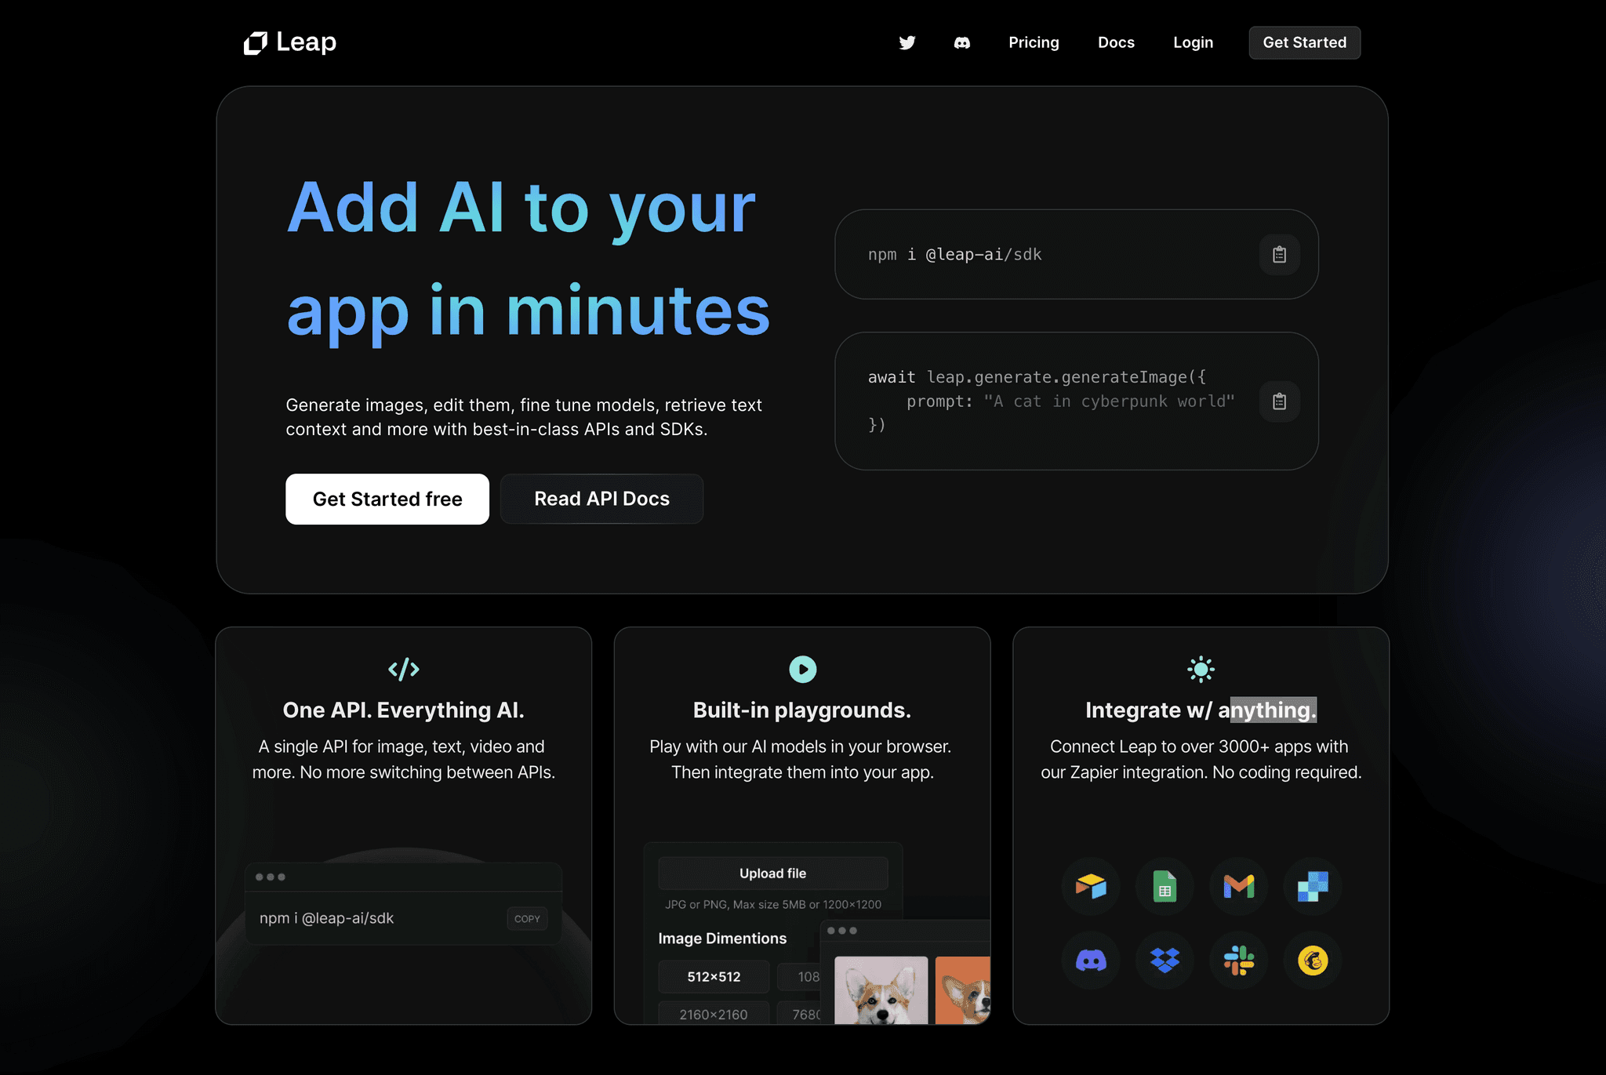The width and height of the screenshot is (1606, 1075).
Task: Click the Slack integration icon
Action: pyautogui.click(x=1237, y=961)
